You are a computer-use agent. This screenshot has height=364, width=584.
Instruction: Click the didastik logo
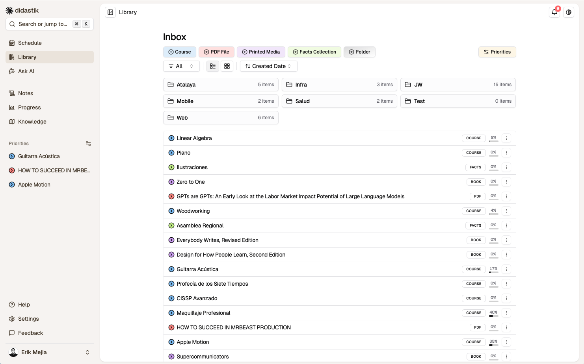(x=22, y=10)
